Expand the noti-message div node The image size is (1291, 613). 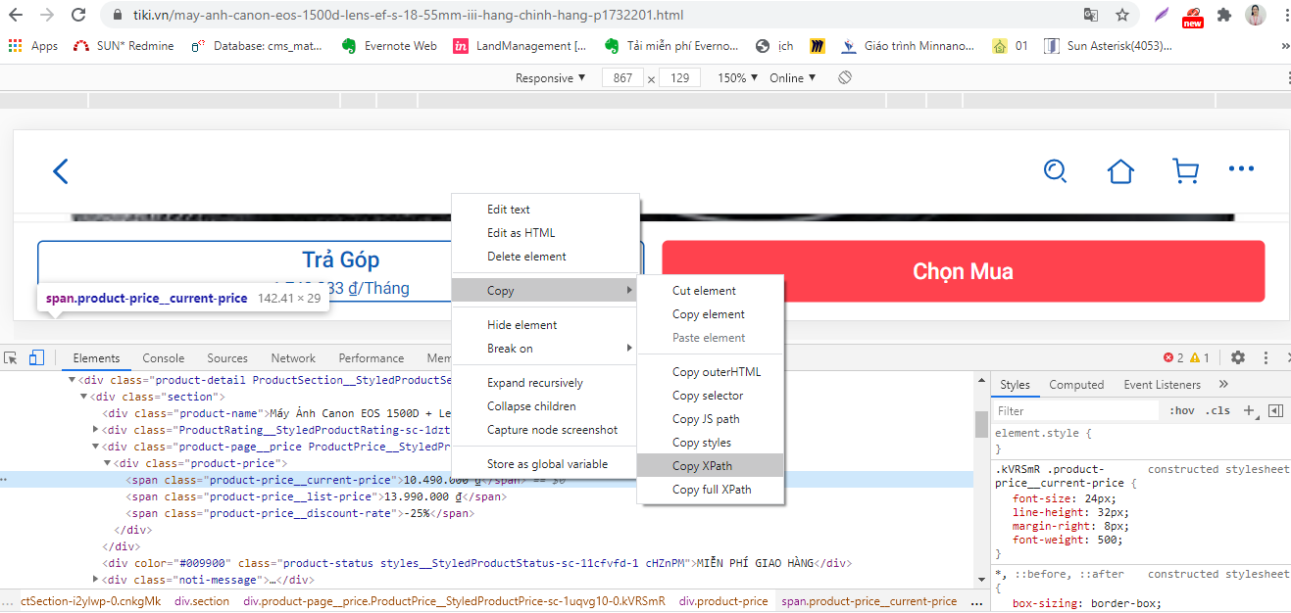96,580
